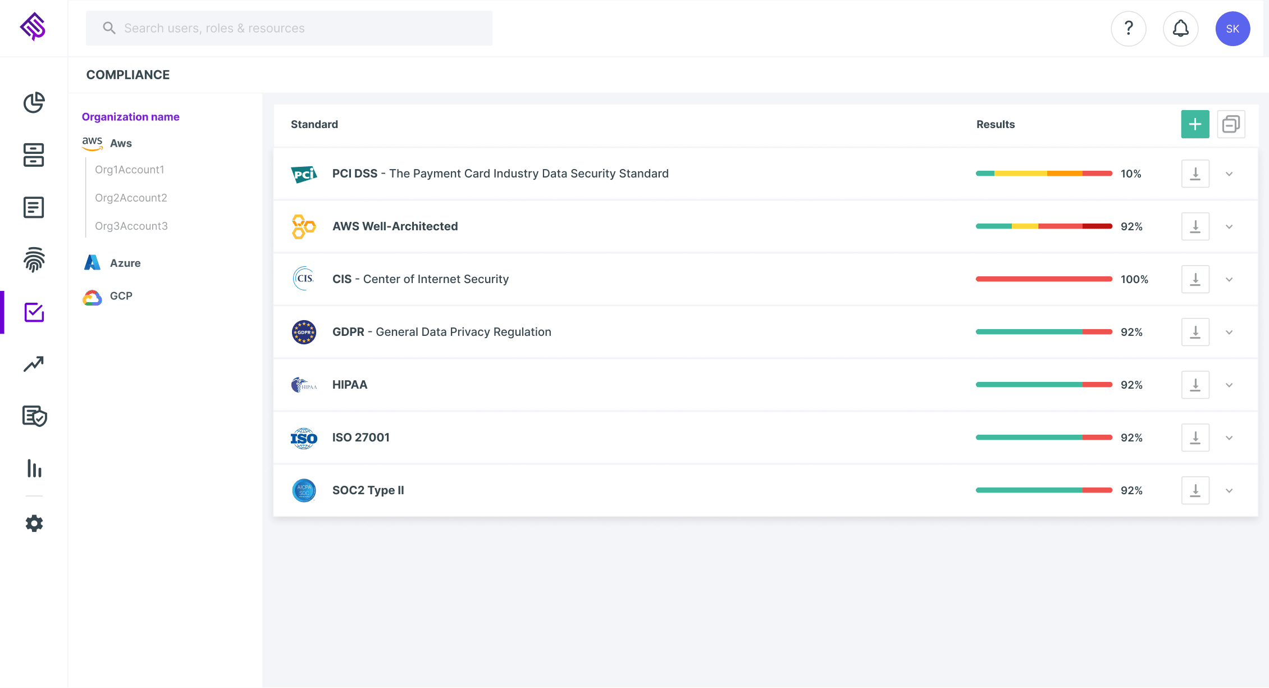Expand the GDPR row chevron
Viewport: 1269px width, 688px height.
[1229, 332]
